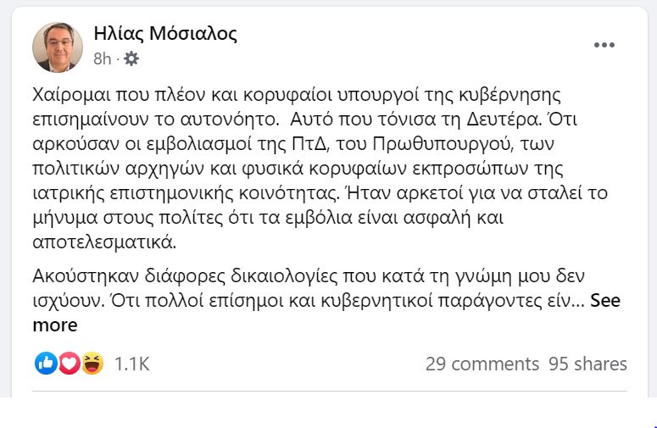Click the gear audience icon beside 8h
The width and height of the screenshot is (657, 428).
(131, 58)
